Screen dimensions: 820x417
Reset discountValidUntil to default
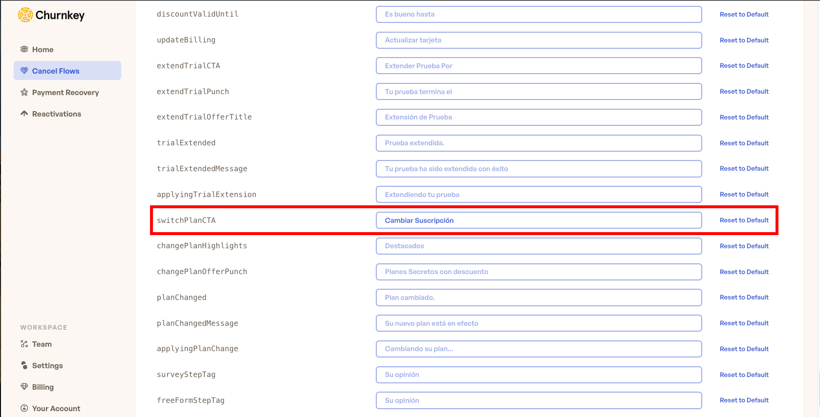(744, 15)
